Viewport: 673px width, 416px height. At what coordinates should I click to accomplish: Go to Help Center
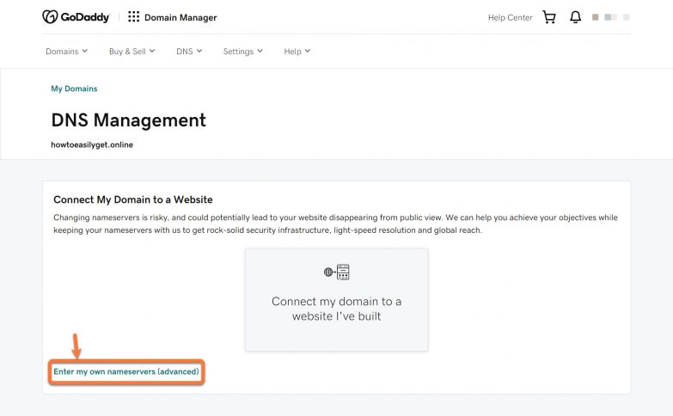coord(510,17)
